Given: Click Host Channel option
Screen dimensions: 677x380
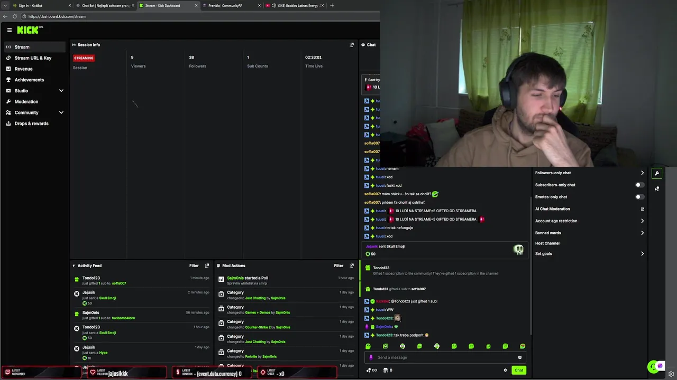Looking at the screenshot, I should pos(547,243).
